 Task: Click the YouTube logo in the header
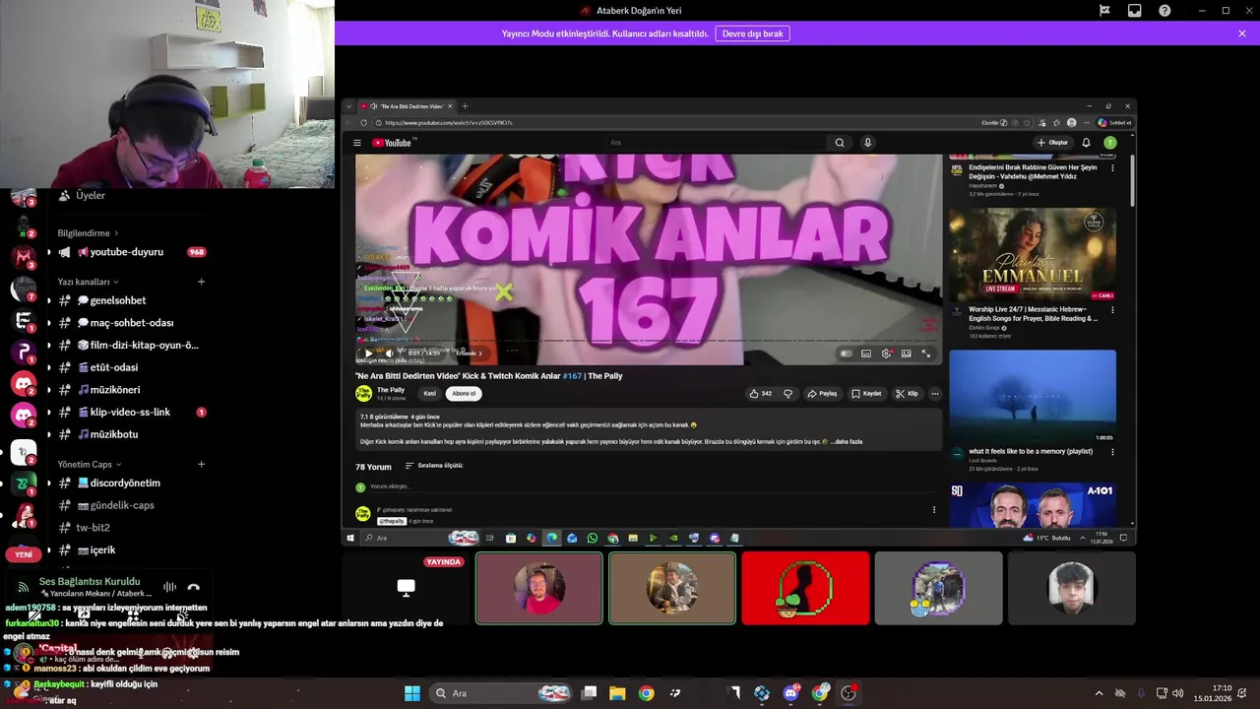pos(392,143)
